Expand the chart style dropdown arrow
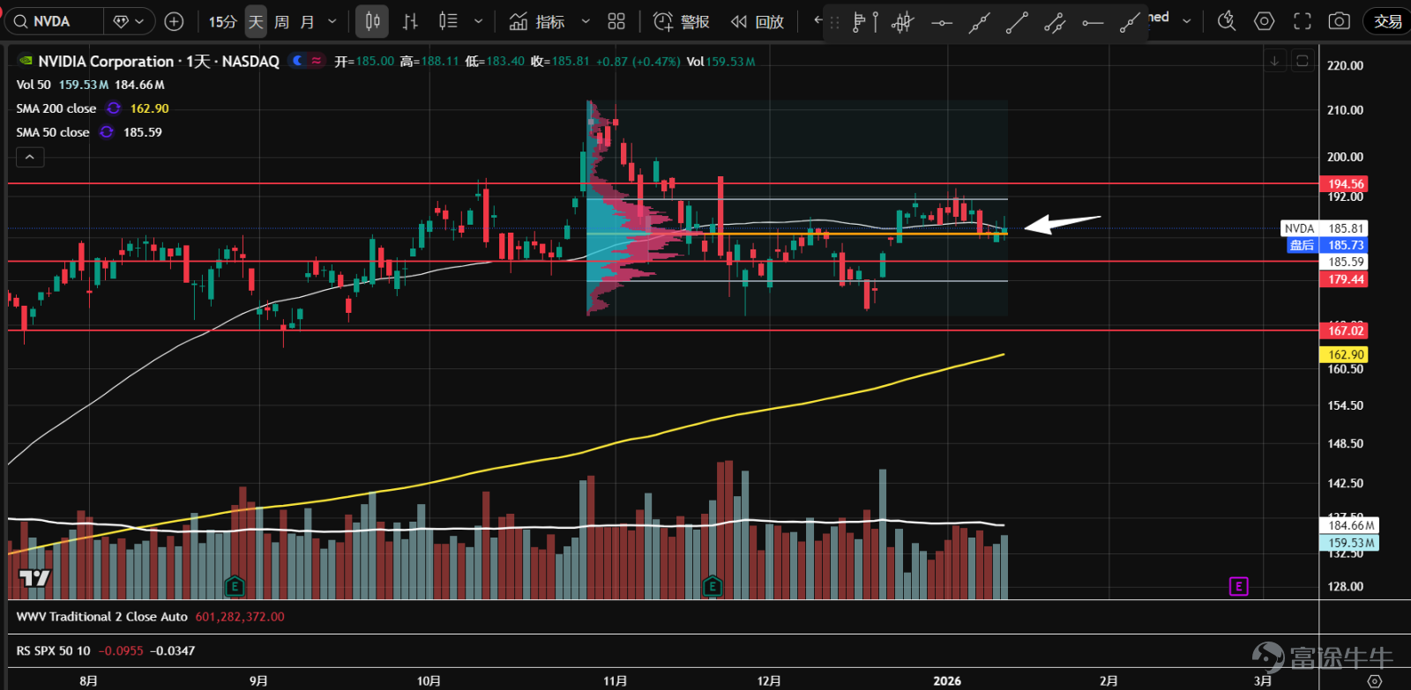The height and width of the screenshot is (690, 1411). (x=478, y=21)
